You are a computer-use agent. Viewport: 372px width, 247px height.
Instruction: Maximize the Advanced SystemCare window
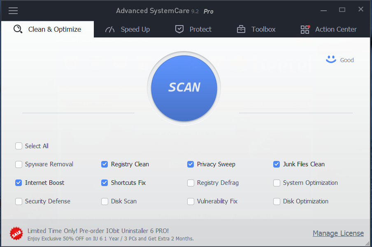point(342,10)
